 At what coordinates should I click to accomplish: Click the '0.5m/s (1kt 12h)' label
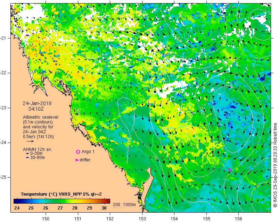click(x=38, y=136)
